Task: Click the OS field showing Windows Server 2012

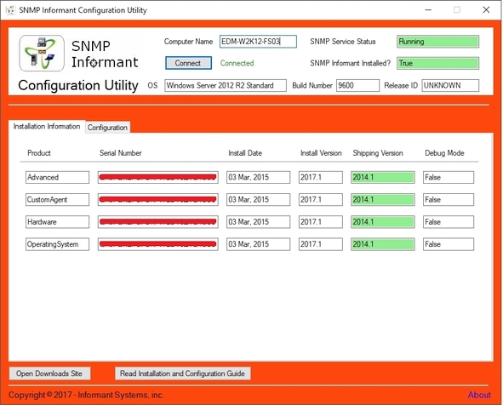Action: 226,86
